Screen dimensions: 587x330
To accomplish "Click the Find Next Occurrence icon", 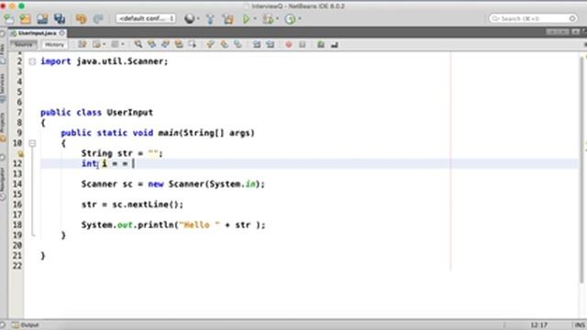I will [165, 45].
